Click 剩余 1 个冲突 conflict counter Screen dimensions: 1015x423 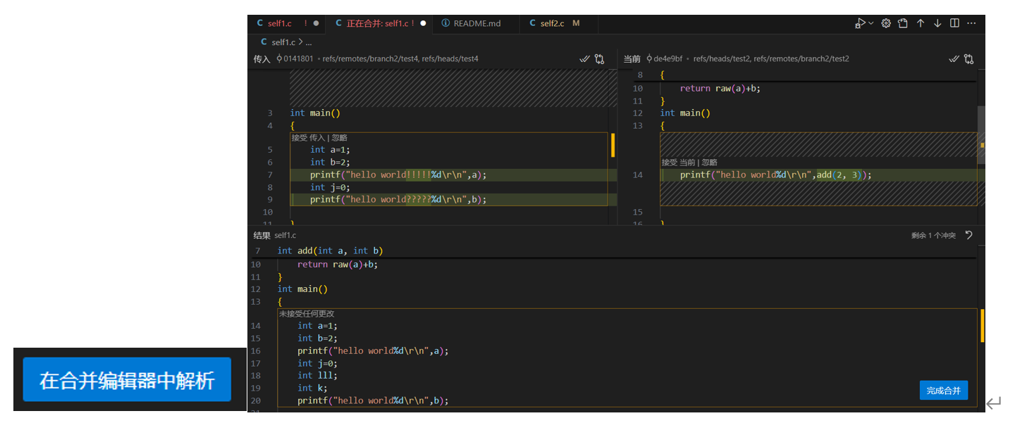933,236
